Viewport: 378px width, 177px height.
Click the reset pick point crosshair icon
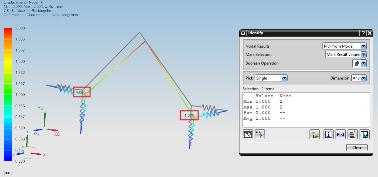coord(260,134)
